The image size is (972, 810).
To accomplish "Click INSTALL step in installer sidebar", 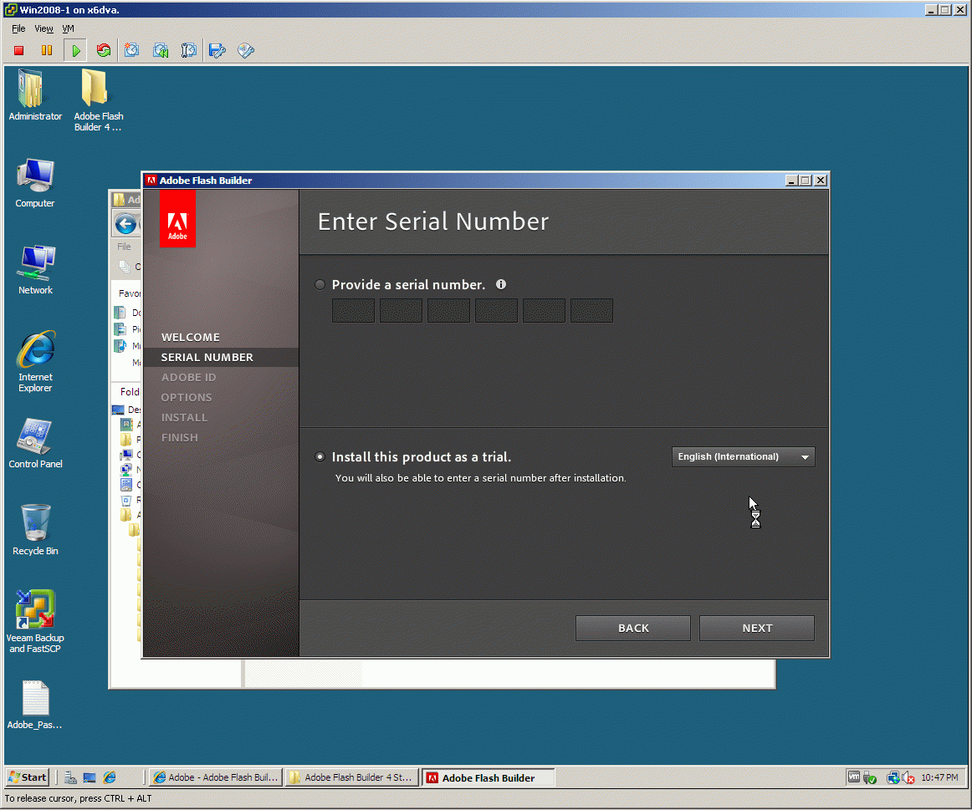I will [184, 418].
